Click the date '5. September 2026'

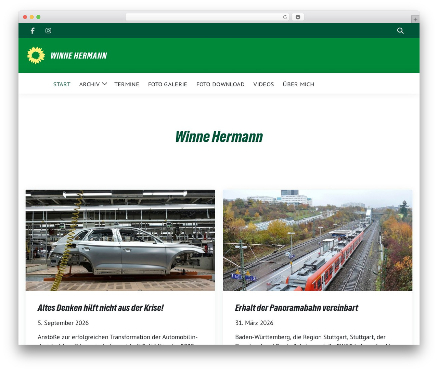point(63,323)
